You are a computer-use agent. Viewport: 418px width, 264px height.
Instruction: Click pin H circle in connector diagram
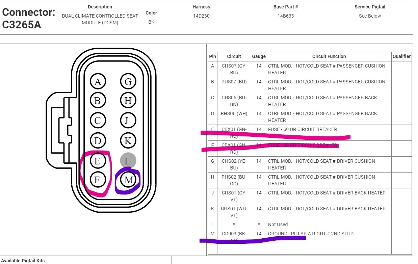pyautogui.click(x=128, y=100)
